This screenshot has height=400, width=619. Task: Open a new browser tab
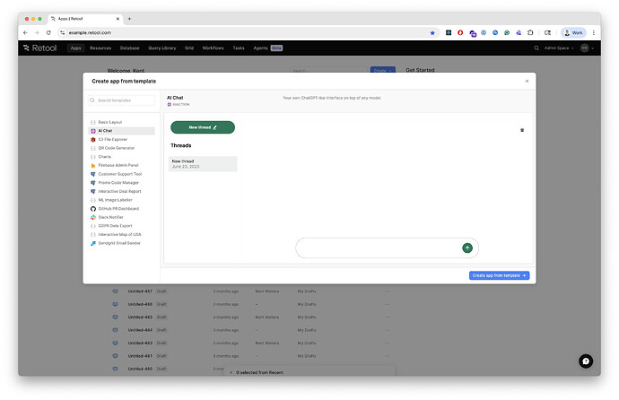(x=129, y=19)
